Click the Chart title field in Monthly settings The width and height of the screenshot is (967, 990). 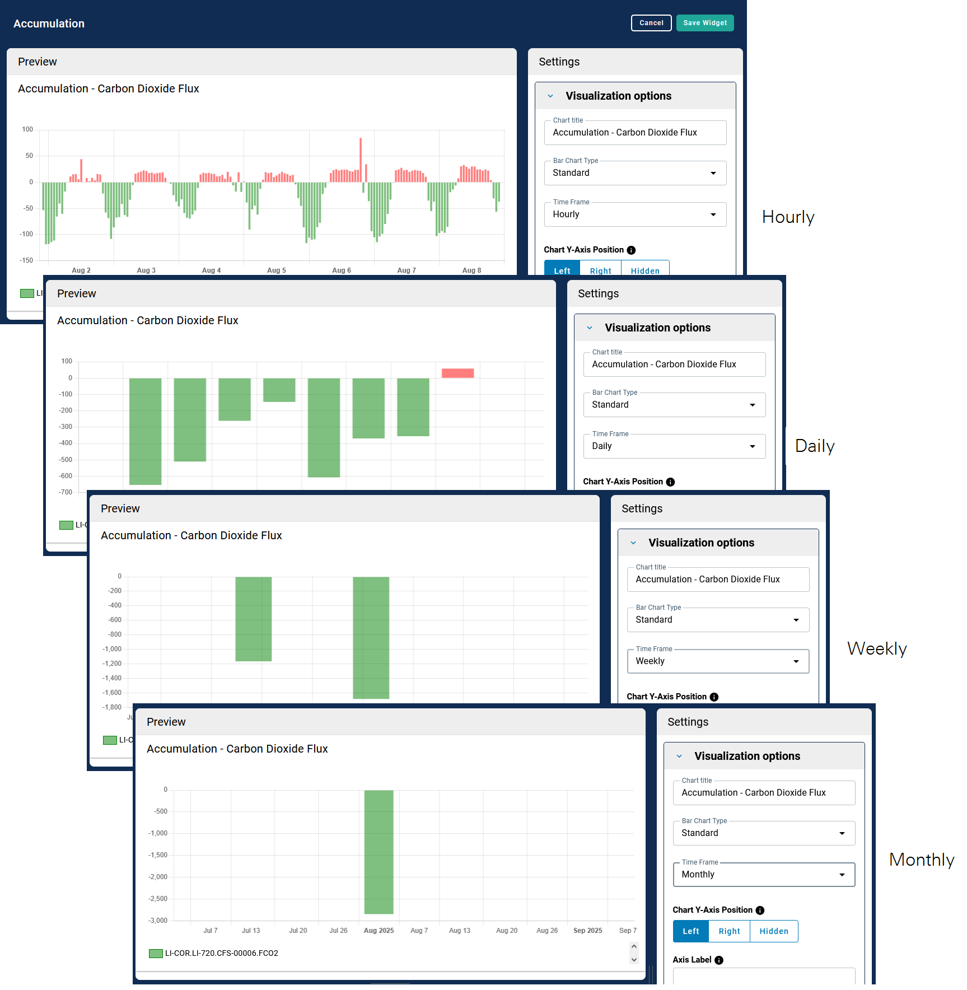(764, 793)
